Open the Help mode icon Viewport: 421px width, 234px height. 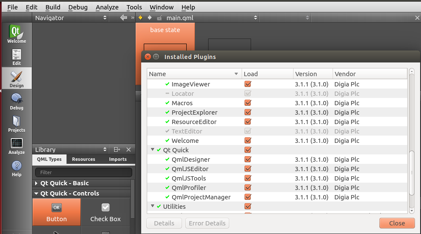point(16,168)
